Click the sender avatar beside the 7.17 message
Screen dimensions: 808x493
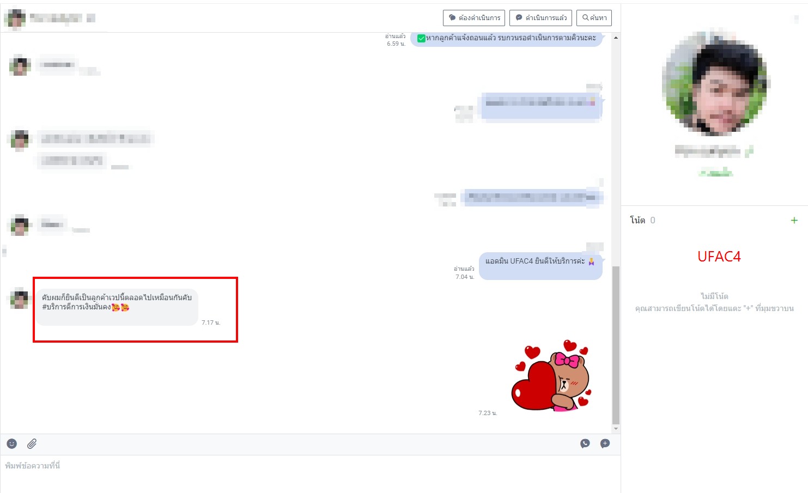pos(20,299)
